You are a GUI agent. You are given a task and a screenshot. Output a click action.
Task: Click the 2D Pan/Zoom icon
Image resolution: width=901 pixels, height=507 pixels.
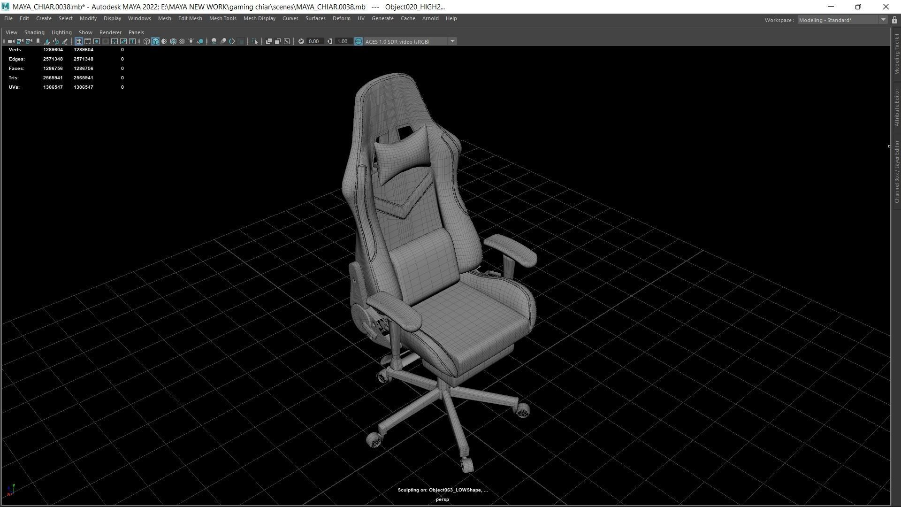pos(56,41)
